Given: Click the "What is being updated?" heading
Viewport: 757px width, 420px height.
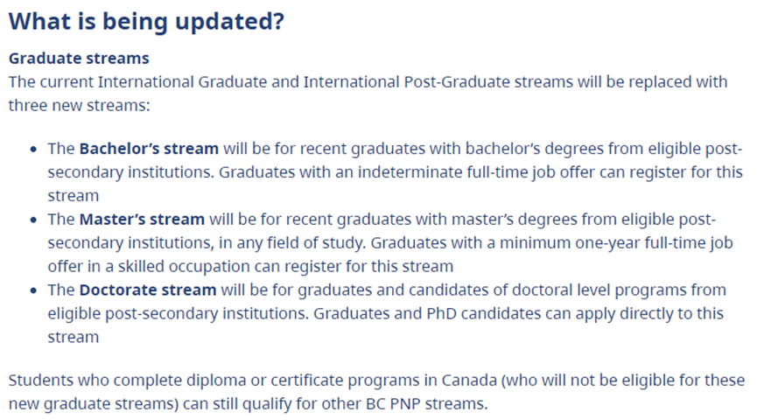Looking at the screenshot, I should coord(146,22).
